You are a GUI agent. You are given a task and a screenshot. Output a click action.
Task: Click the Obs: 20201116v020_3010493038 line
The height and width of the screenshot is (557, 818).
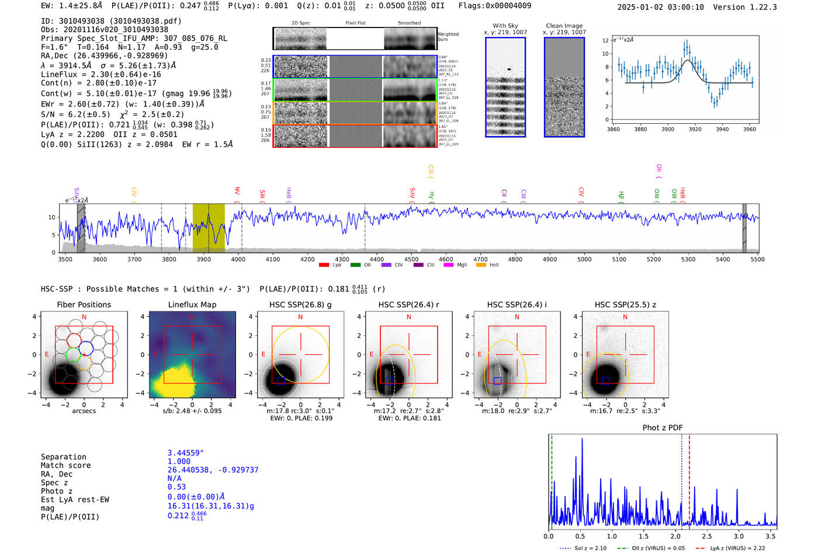coord(105,30)
